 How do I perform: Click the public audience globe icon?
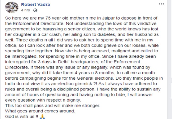[x=35, y=11]
